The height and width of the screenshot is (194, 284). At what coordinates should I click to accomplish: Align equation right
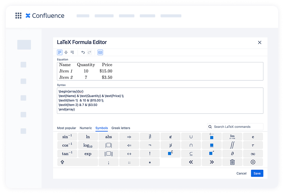pos(72,52)
